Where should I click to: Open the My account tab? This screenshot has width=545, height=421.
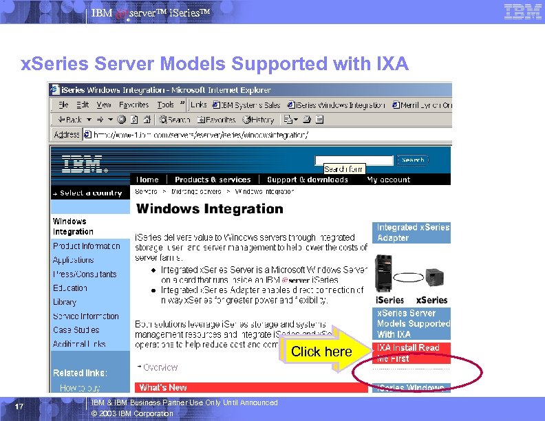[389, 180]
